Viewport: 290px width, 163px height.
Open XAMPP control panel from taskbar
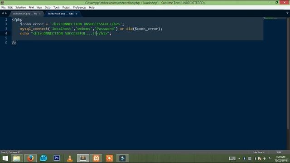(x=96, y=158)
